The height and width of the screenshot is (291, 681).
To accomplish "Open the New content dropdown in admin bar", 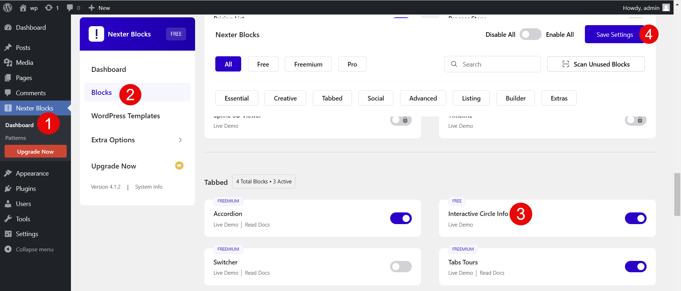I will point(99,7).
